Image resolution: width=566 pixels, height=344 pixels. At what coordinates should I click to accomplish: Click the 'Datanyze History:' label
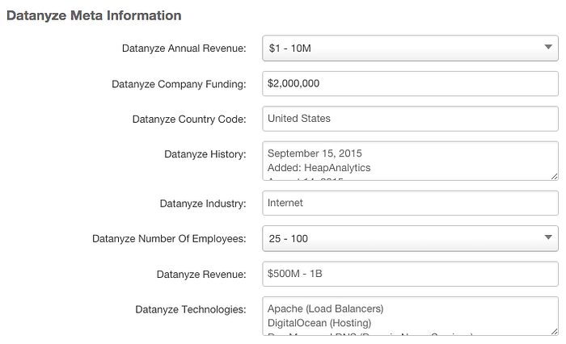point(205,154)
